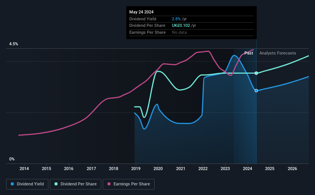Toggle the Dividend Yield legend button
315x195 pixels.
tap(27, 184)
